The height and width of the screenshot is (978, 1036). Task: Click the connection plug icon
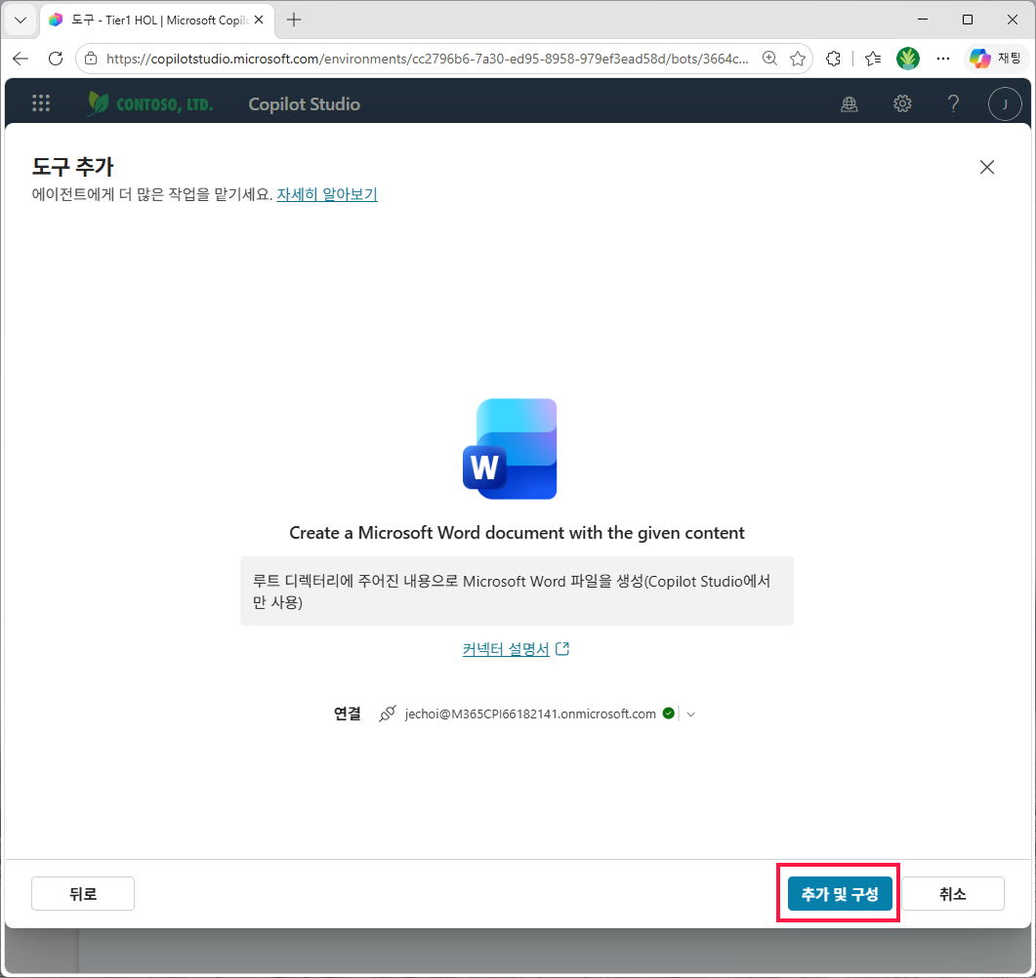tap(388, 713)
